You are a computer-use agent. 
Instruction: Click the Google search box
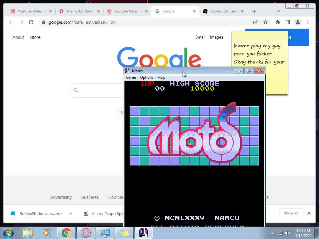96,91
